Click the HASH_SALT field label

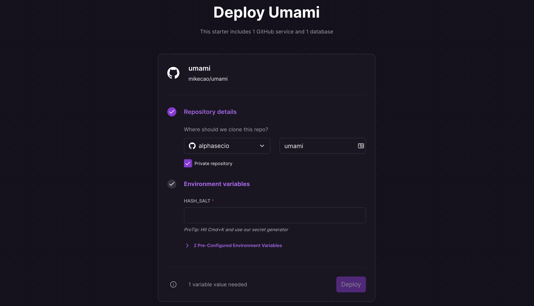[x=197, y=201]
